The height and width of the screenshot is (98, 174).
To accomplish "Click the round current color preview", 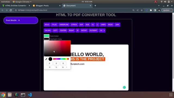I will (50, 59).
